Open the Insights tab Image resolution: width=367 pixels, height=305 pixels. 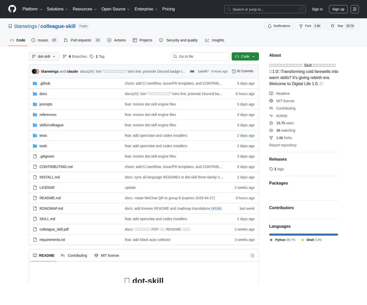[215, 40]
